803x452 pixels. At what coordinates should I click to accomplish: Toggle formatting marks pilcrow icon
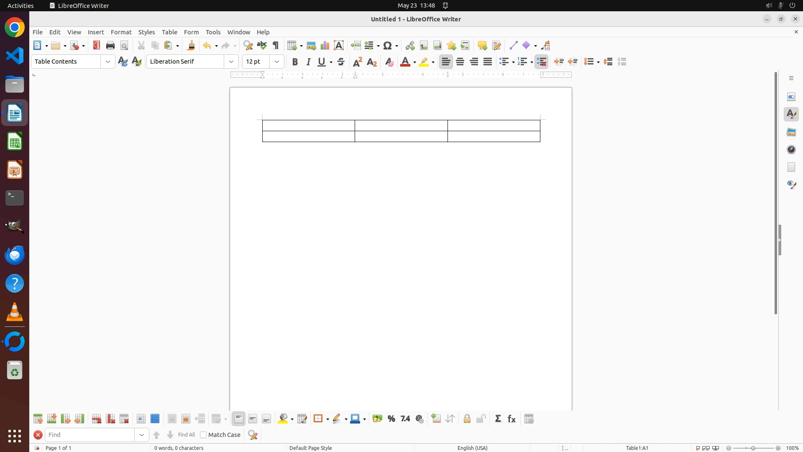coord(276,45)
